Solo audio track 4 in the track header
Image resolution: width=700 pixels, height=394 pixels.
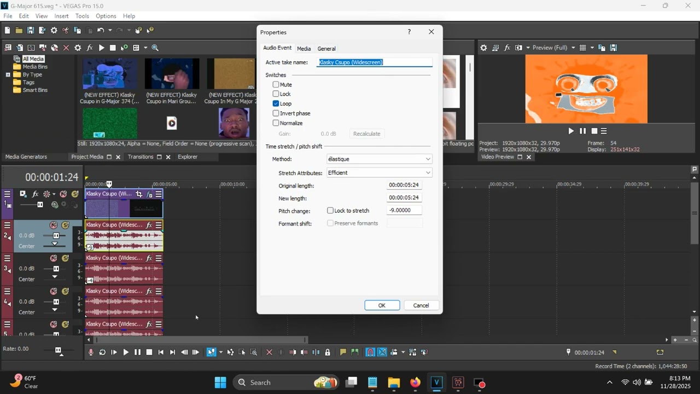point(65,291)
